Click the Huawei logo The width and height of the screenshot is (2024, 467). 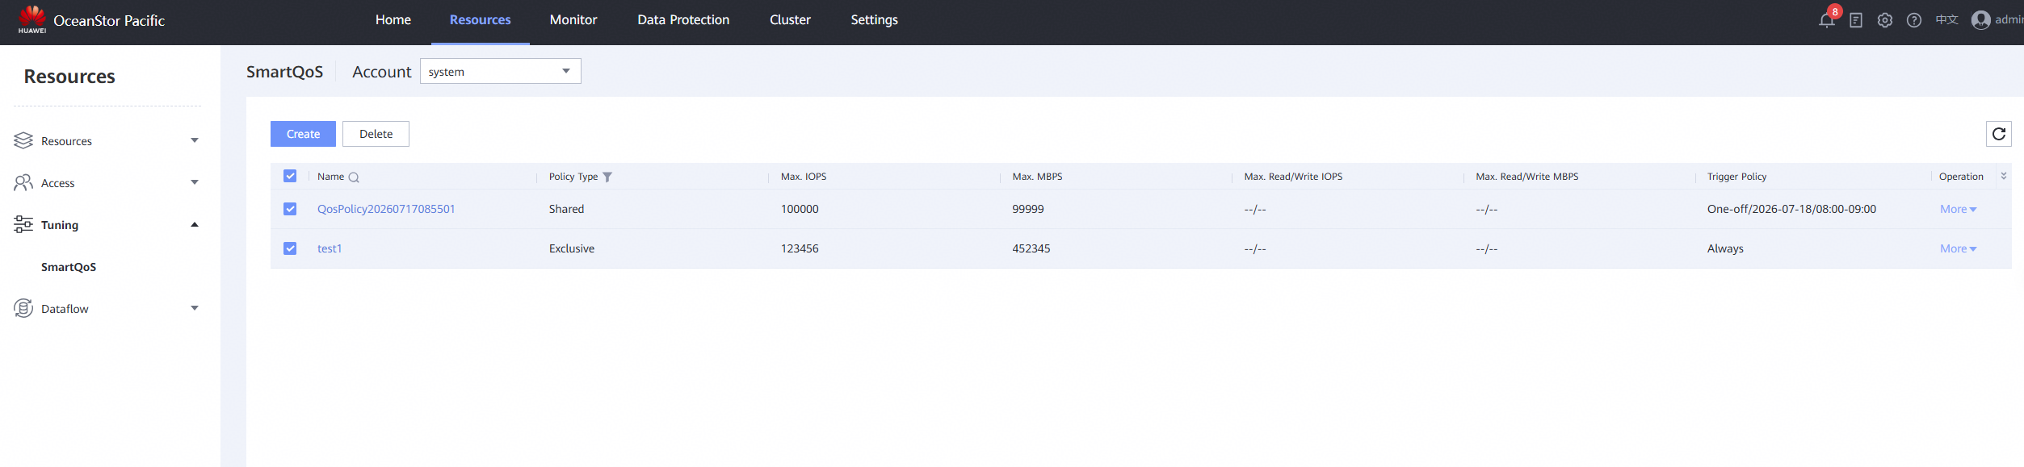pyautogui.click(x=32, y=19)
